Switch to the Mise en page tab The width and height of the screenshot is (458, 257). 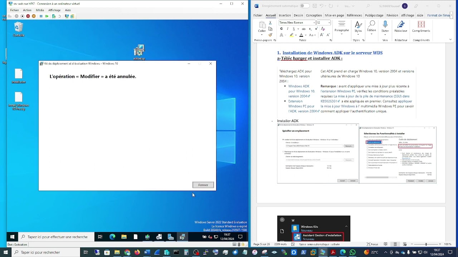[335, 15]
